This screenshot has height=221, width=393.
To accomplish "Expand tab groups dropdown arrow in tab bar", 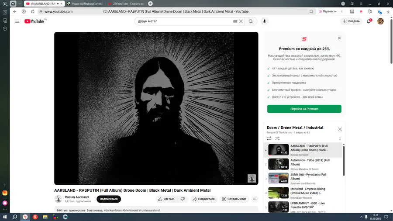I will tap(20, 4).
